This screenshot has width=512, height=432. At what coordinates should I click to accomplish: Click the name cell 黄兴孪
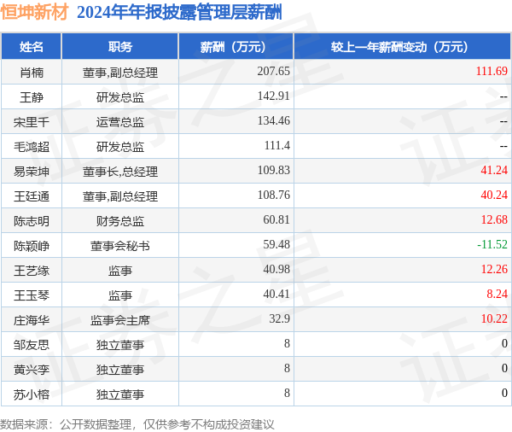32,370
